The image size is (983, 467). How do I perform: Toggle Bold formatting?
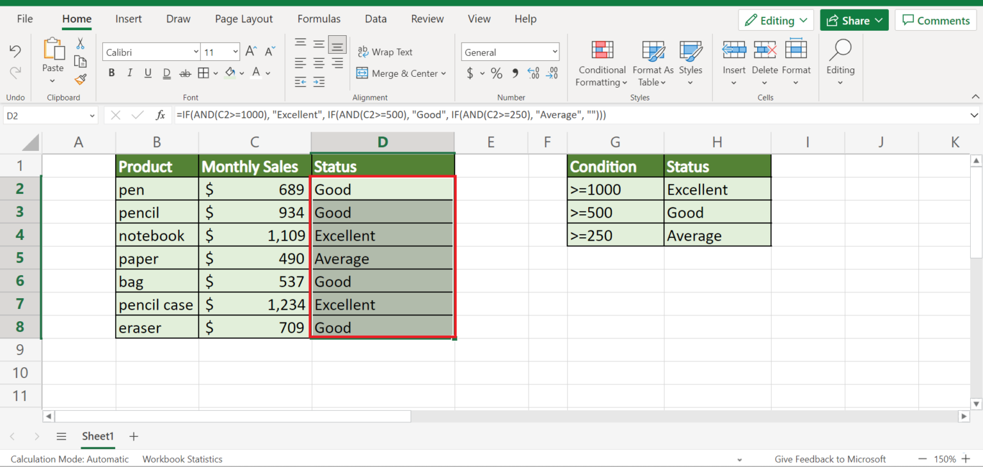tap(111, 73)
